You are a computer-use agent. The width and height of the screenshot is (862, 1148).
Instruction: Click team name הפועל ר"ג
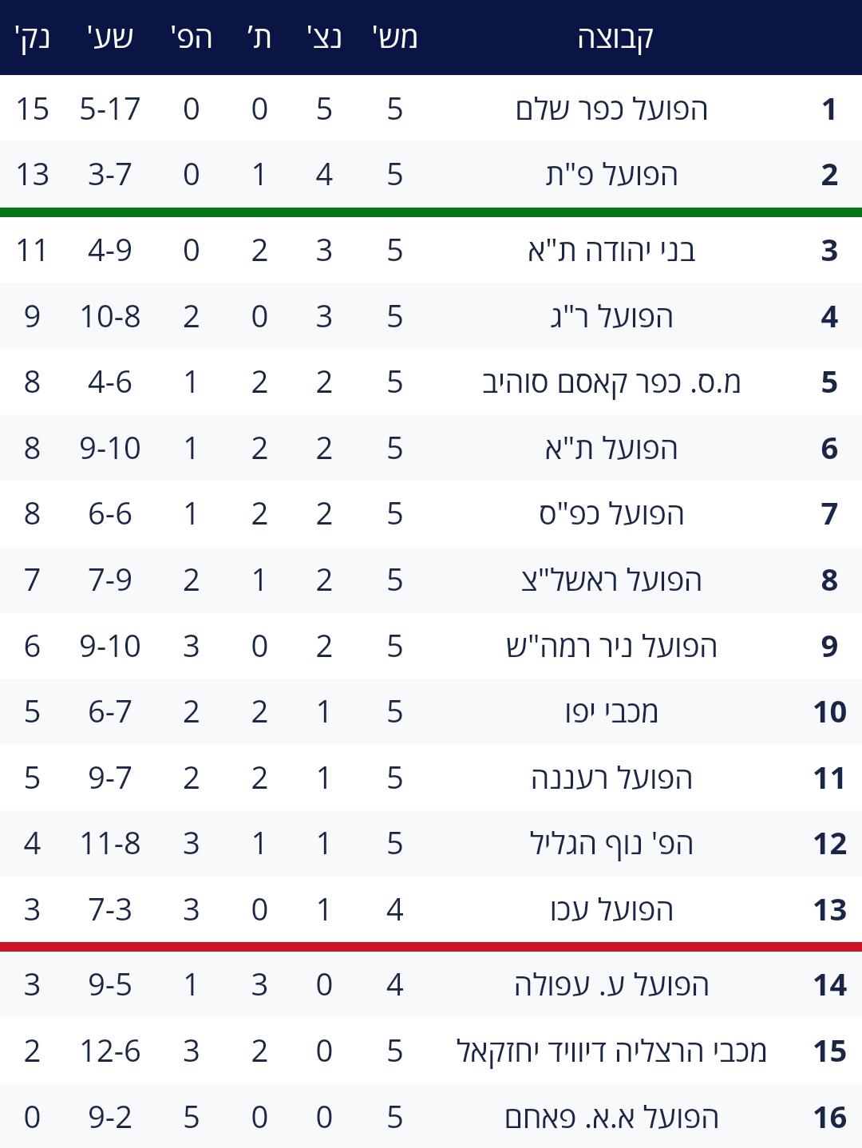click(611, 317)
